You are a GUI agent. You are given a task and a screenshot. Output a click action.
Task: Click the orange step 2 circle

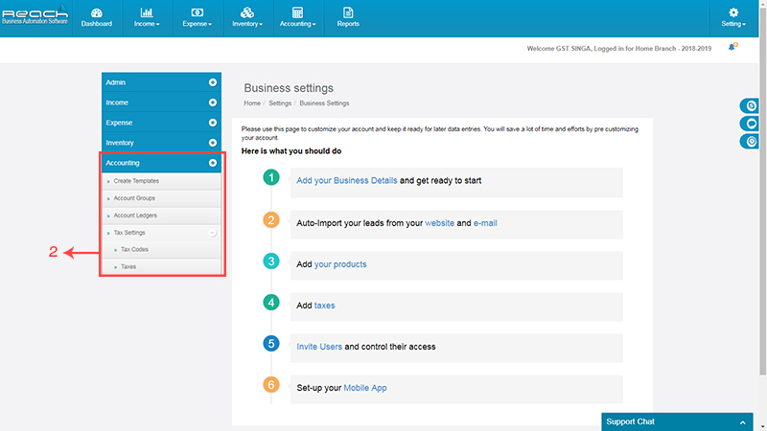click(x=271, y=220)
